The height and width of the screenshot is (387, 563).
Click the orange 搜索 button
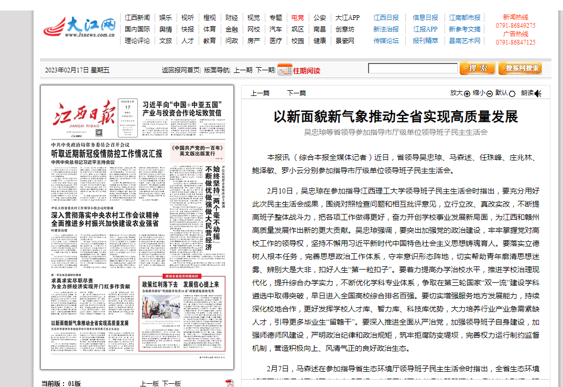click(x=477, y=68)
